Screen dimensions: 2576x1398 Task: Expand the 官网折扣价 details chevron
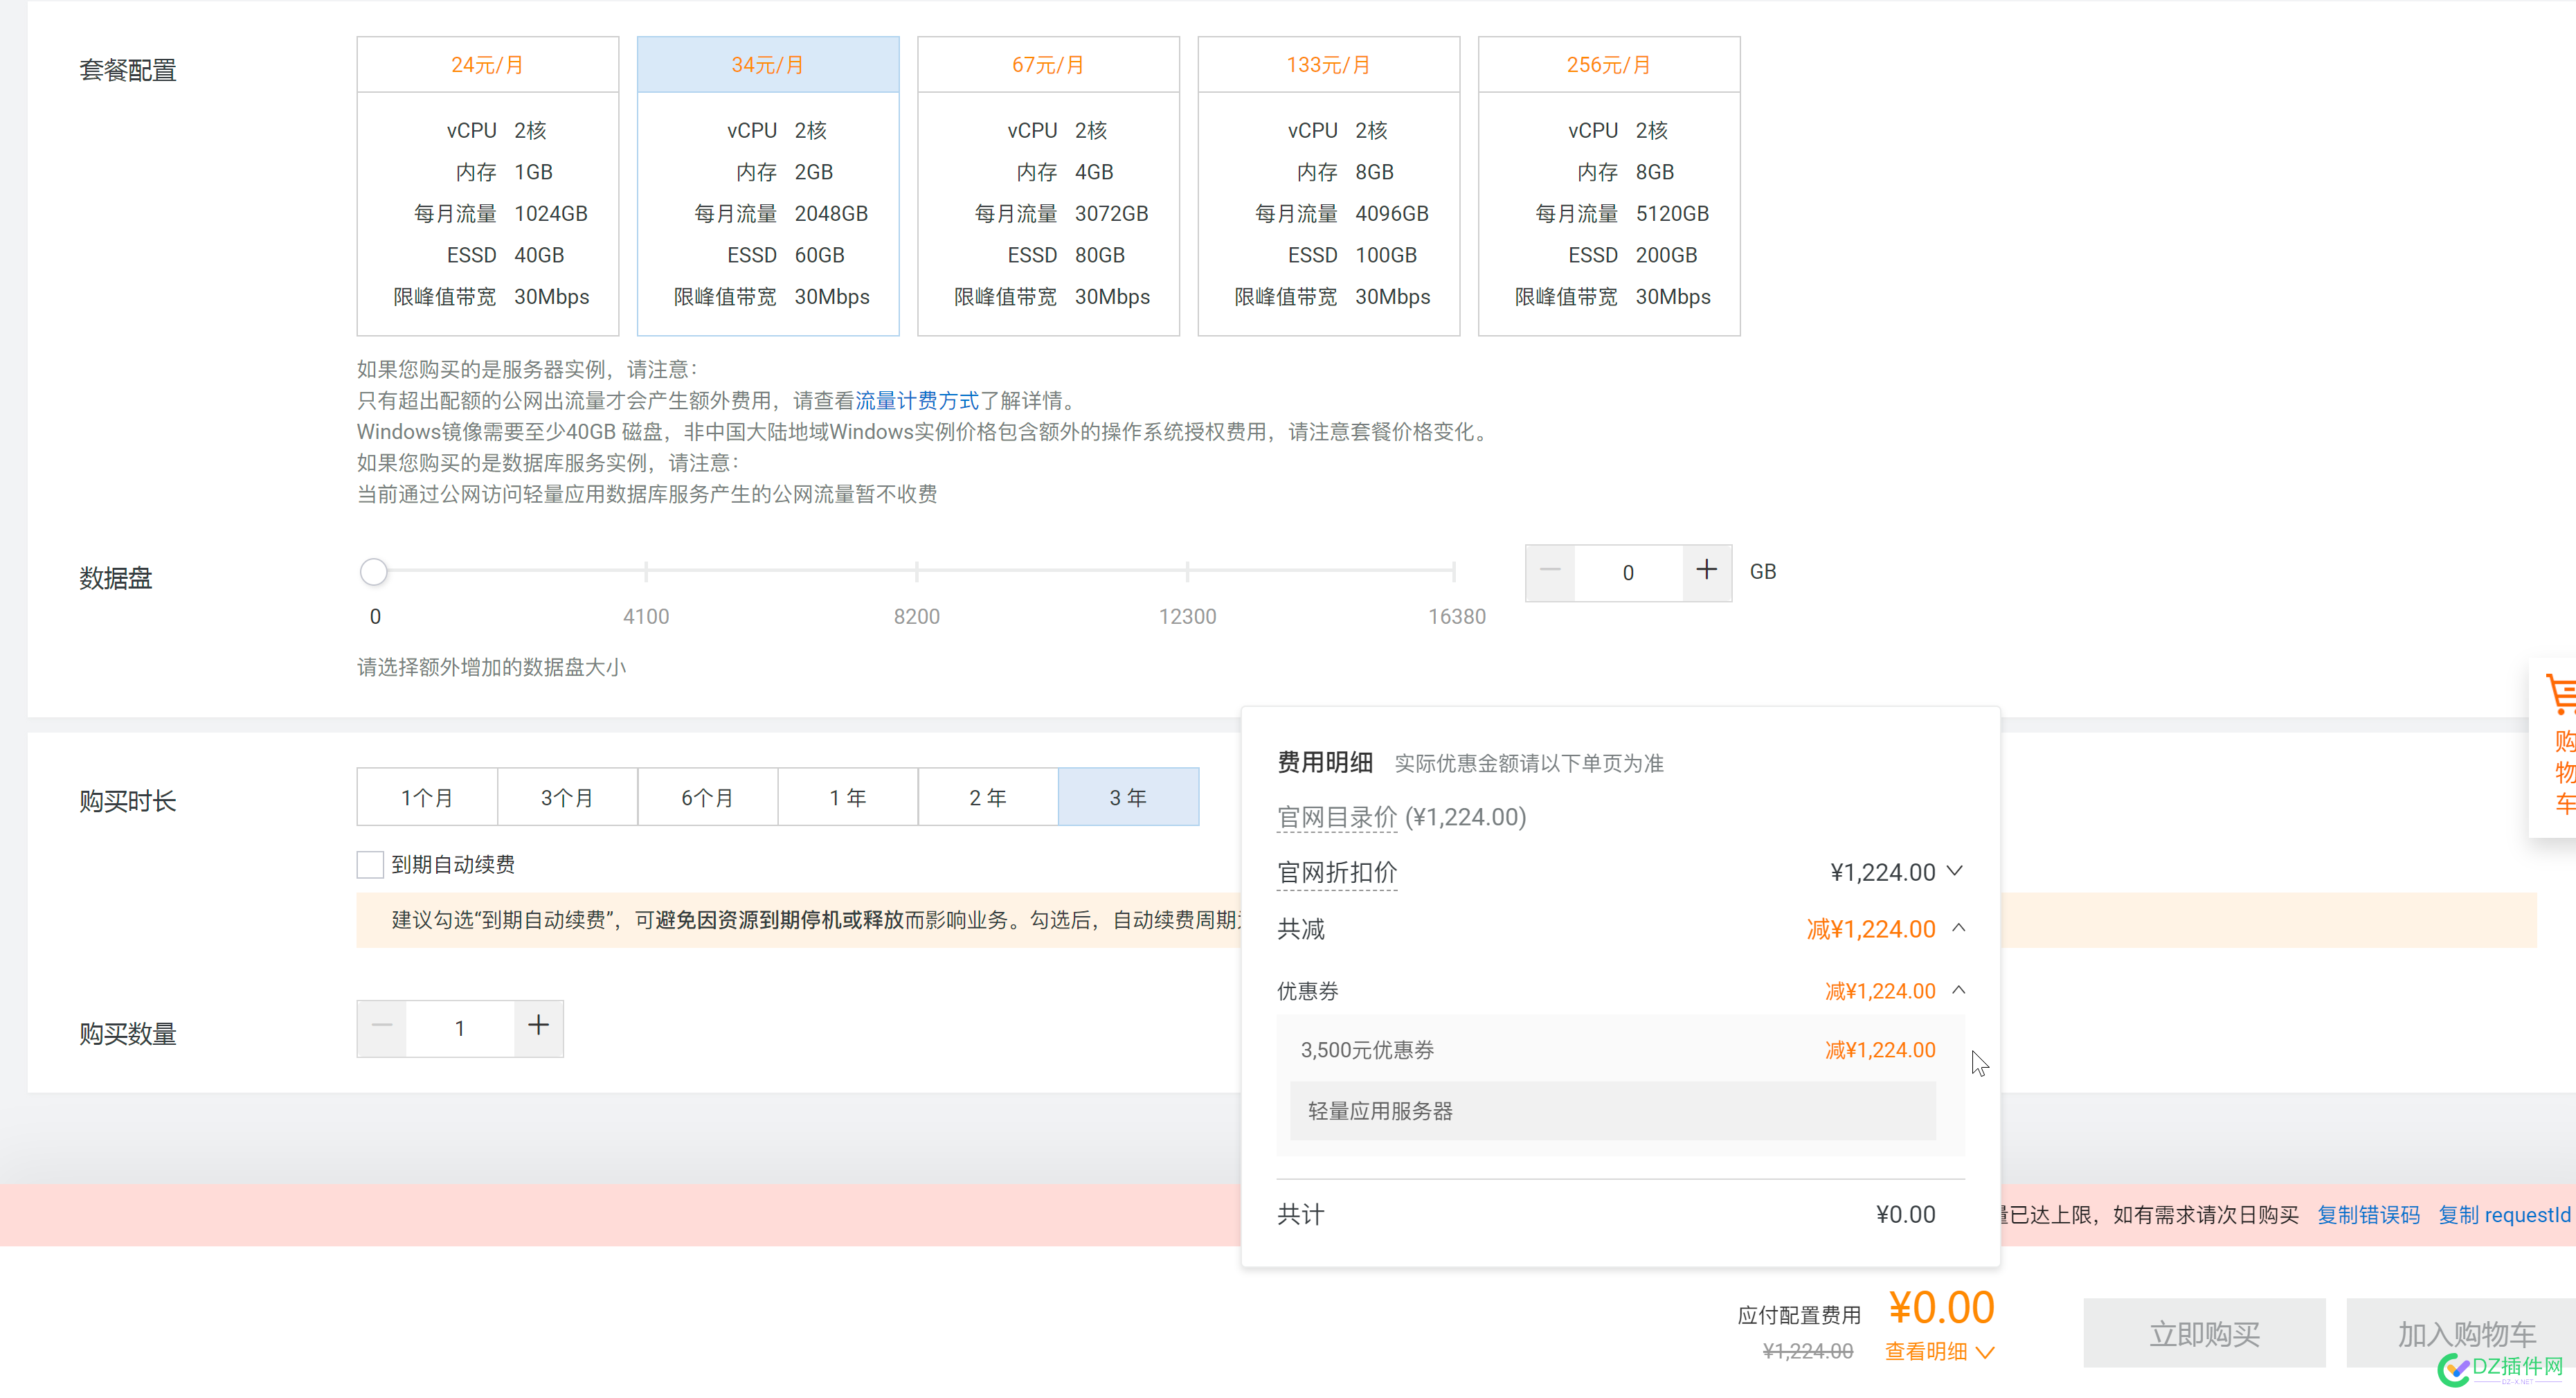point(1955,871)
